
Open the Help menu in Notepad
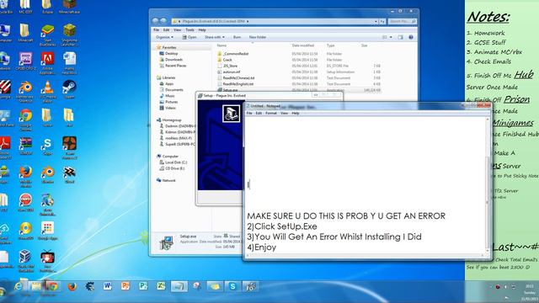pyautogui.click(x=296, y=113)
